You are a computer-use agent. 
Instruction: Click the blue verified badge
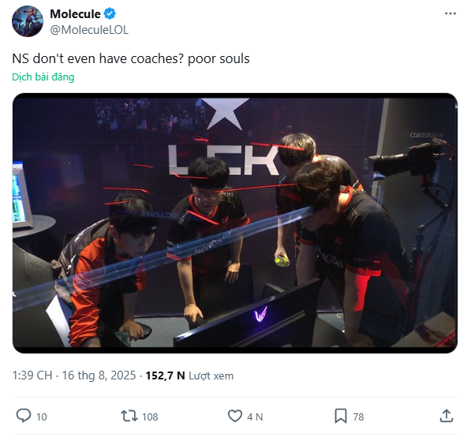[x=110, y=14]
